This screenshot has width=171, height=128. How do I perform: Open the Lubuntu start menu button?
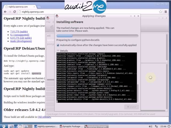point(4,126)
